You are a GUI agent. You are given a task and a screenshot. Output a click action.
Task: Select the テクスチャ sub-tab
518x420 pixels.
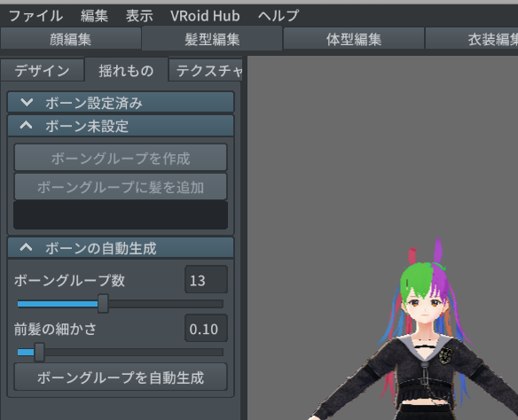[x=206, y=70]
